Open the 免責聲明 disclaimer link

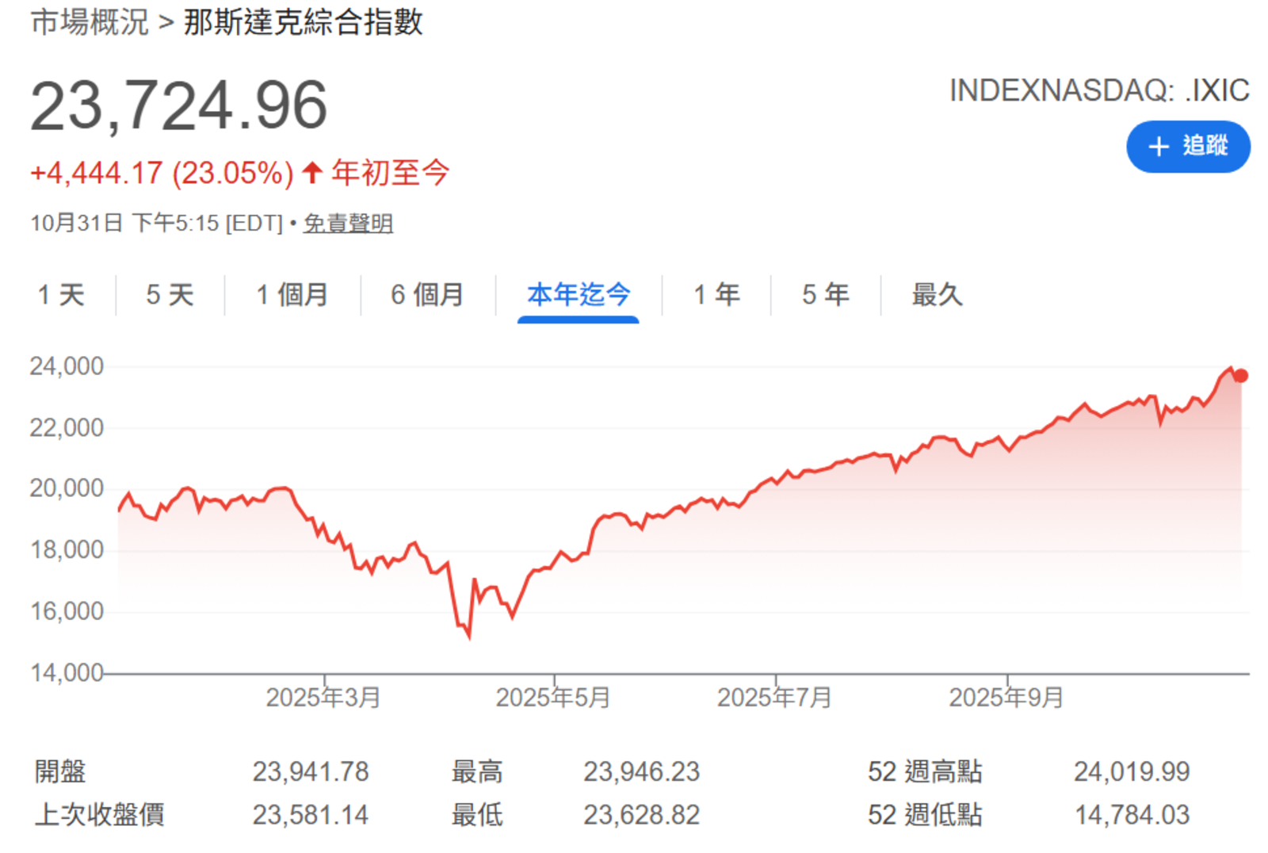coord(348,224)
